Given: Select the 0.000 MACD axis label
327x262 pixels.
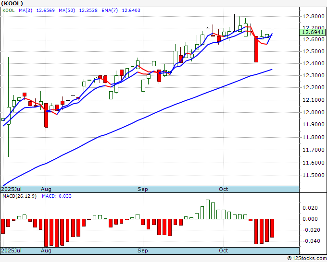Looking at the screenshot, I should [x=310, y=219].
